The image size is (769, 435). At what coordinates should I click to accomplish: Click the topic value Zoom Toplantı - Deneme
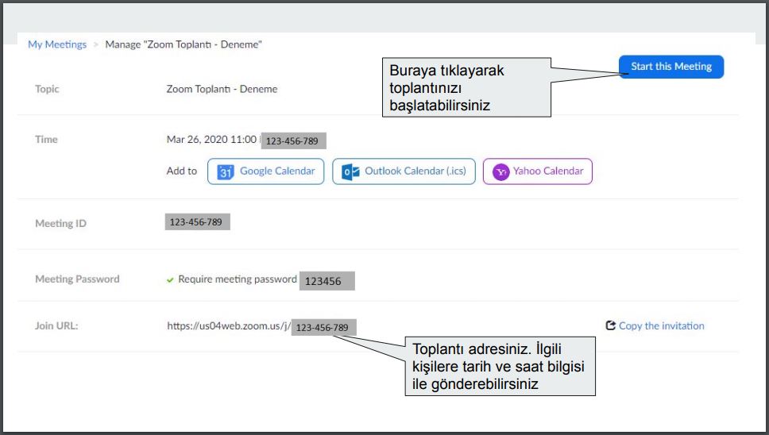click(x=222, y=89)
